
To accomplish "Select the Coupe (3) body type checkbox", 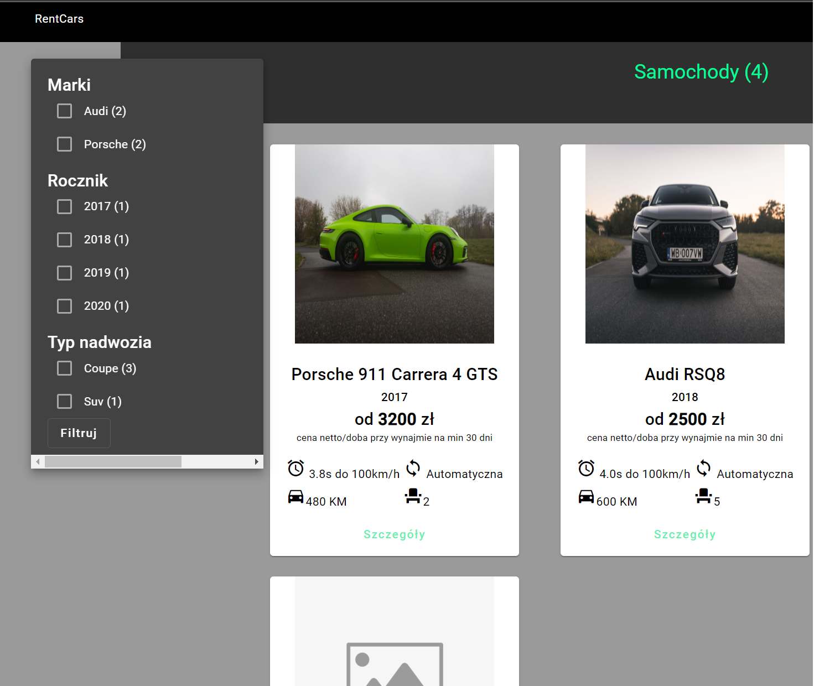I will pos(65,368).
